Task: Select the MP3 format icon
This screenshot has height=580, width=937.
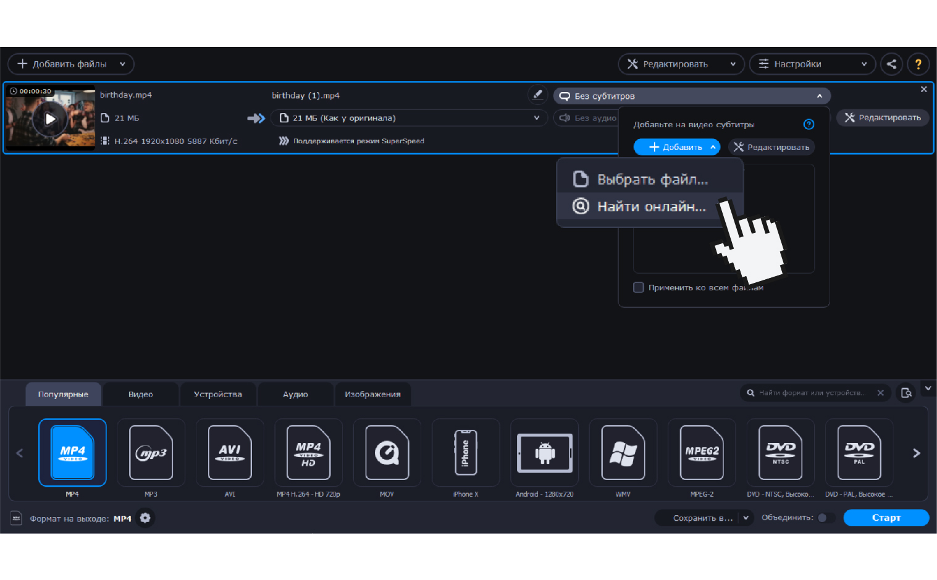Action: (151, 453)
